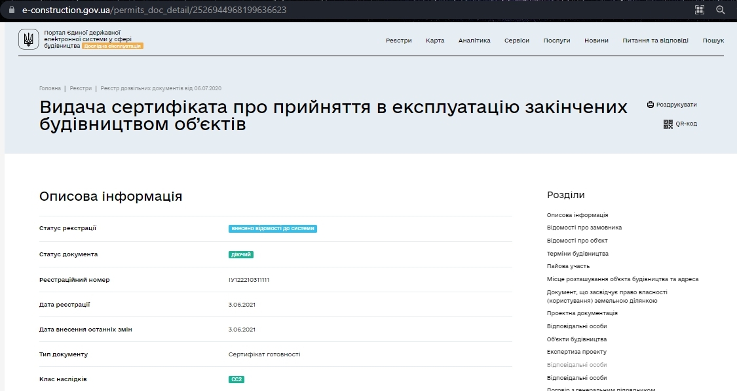737x391 pixels.
Task: Click the lock icon in the address bar
Action: pyautogui.click(x=12, y=9)
